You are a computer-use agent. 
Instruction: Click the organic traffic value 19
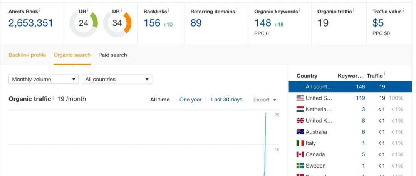click(x=323, y=23)
